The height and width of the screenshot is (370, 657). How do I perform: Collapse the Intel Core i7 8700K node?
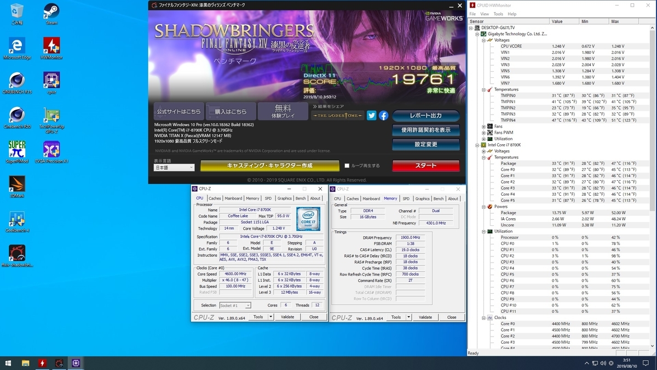tap(477, 145)
